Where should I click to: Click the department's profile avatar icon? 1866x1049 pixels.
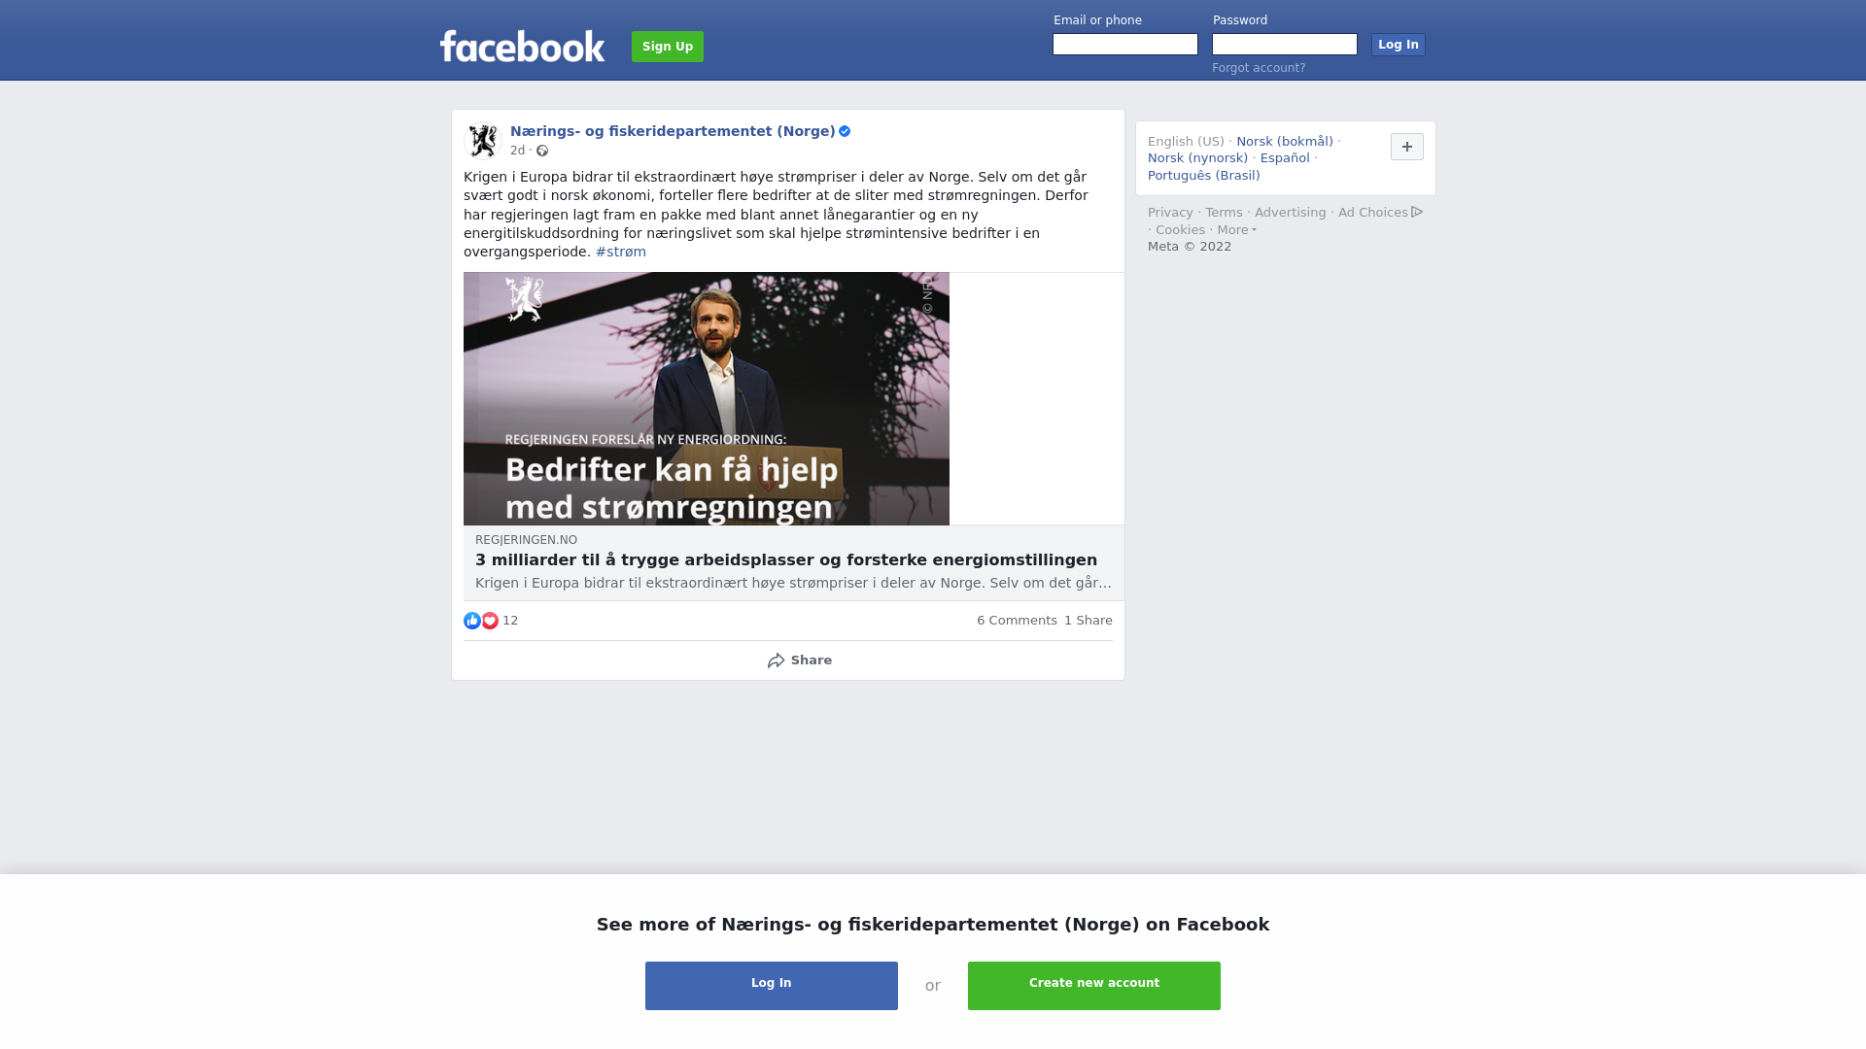point(483,141)
